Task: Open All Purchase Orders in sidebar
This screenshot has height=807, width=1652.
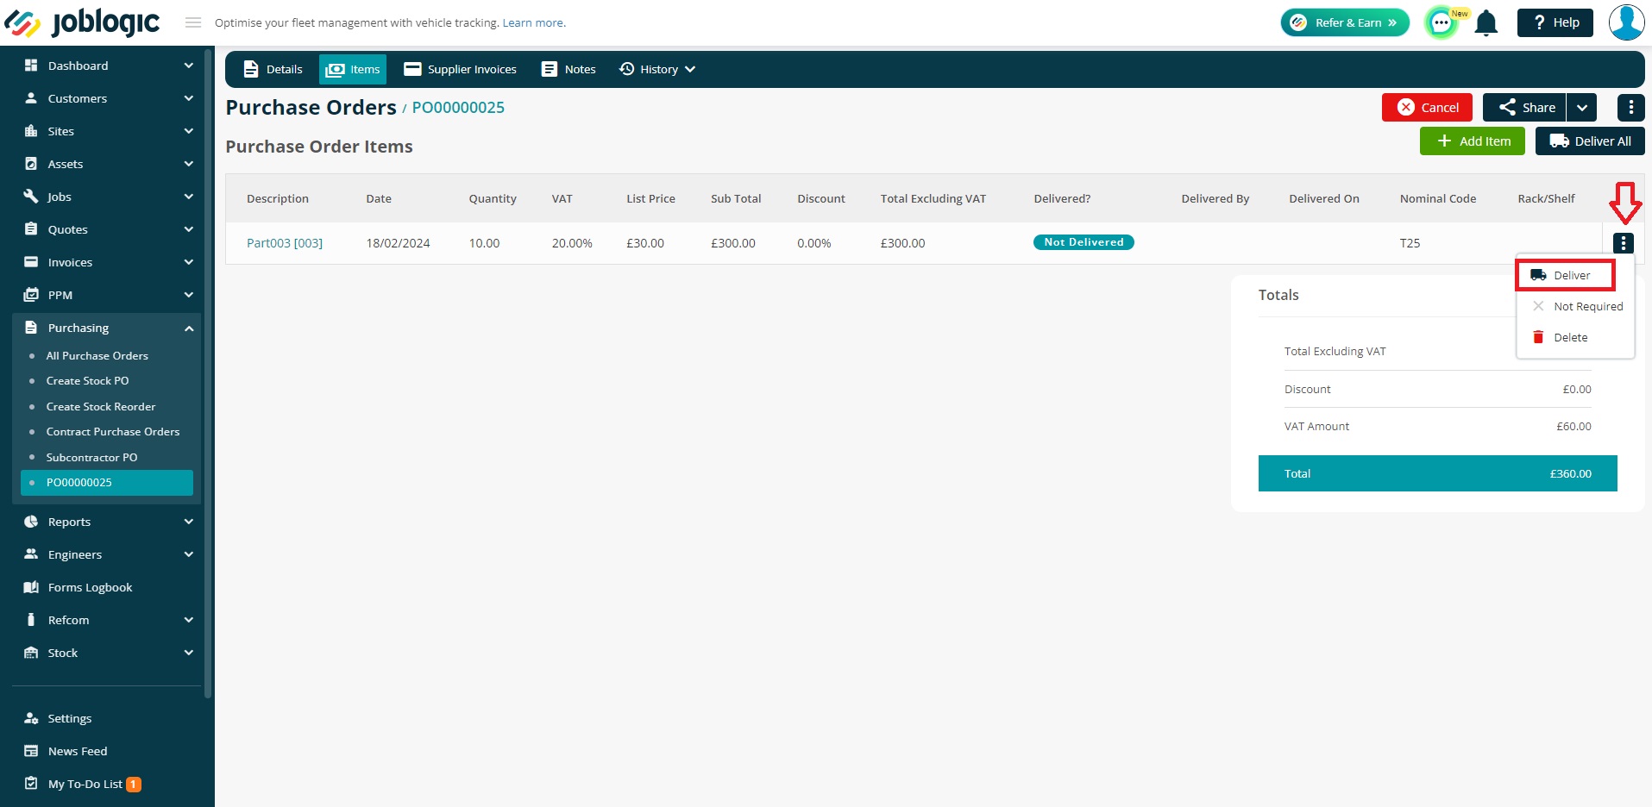Action: pyautogui.click(x=97, y=356)
